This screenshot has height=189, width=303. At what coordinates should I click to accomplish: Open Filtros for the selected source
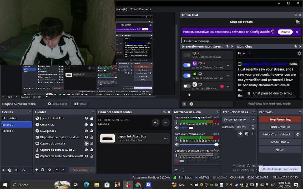[x=80, y=104]
